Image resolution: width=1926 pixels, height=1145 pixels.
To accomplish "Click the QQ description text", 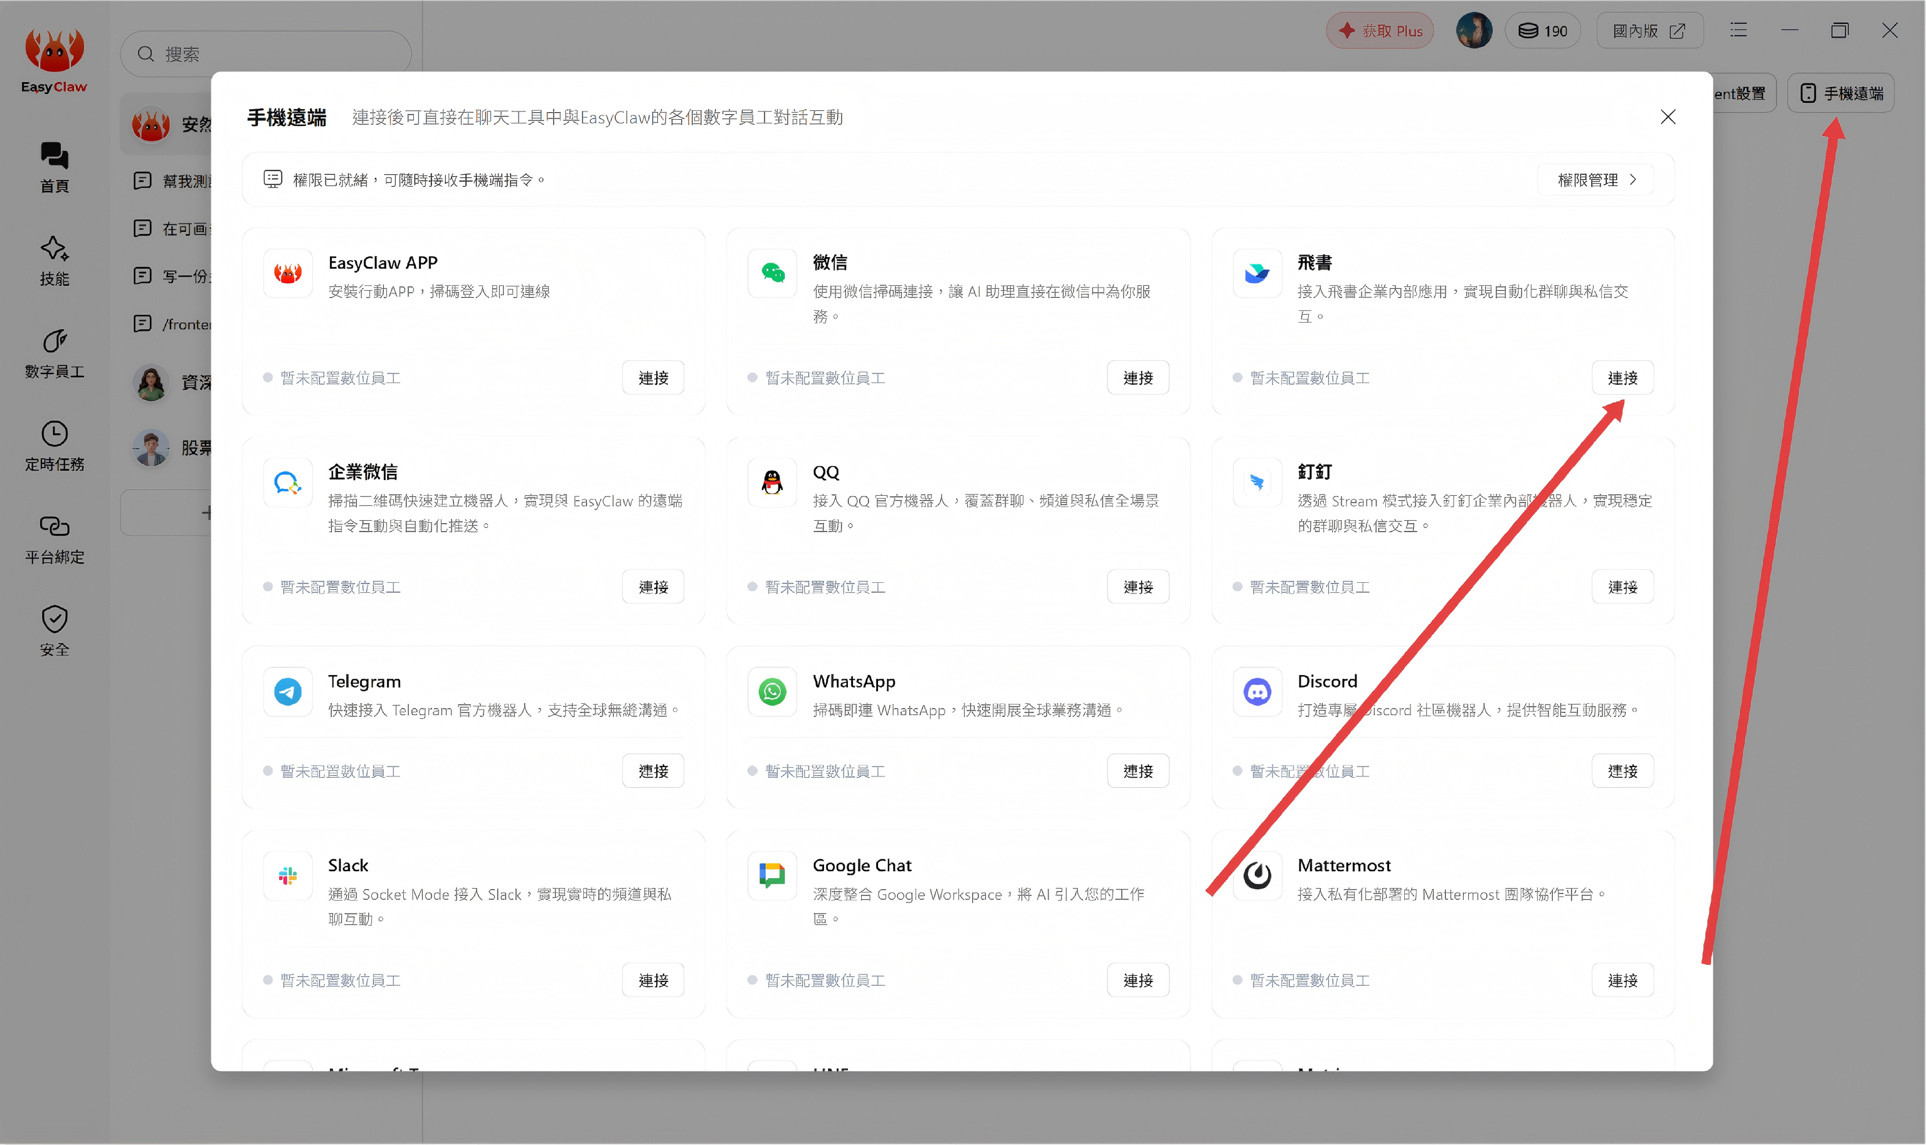I will pyautogui.click(x=986, y=513).
